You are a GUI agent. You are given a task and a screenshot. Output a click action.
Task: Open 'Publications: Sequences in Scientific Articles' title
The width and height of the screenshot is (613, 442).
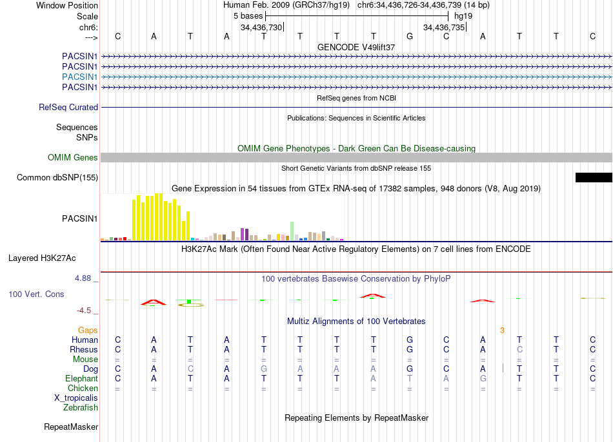pos(356,118)
